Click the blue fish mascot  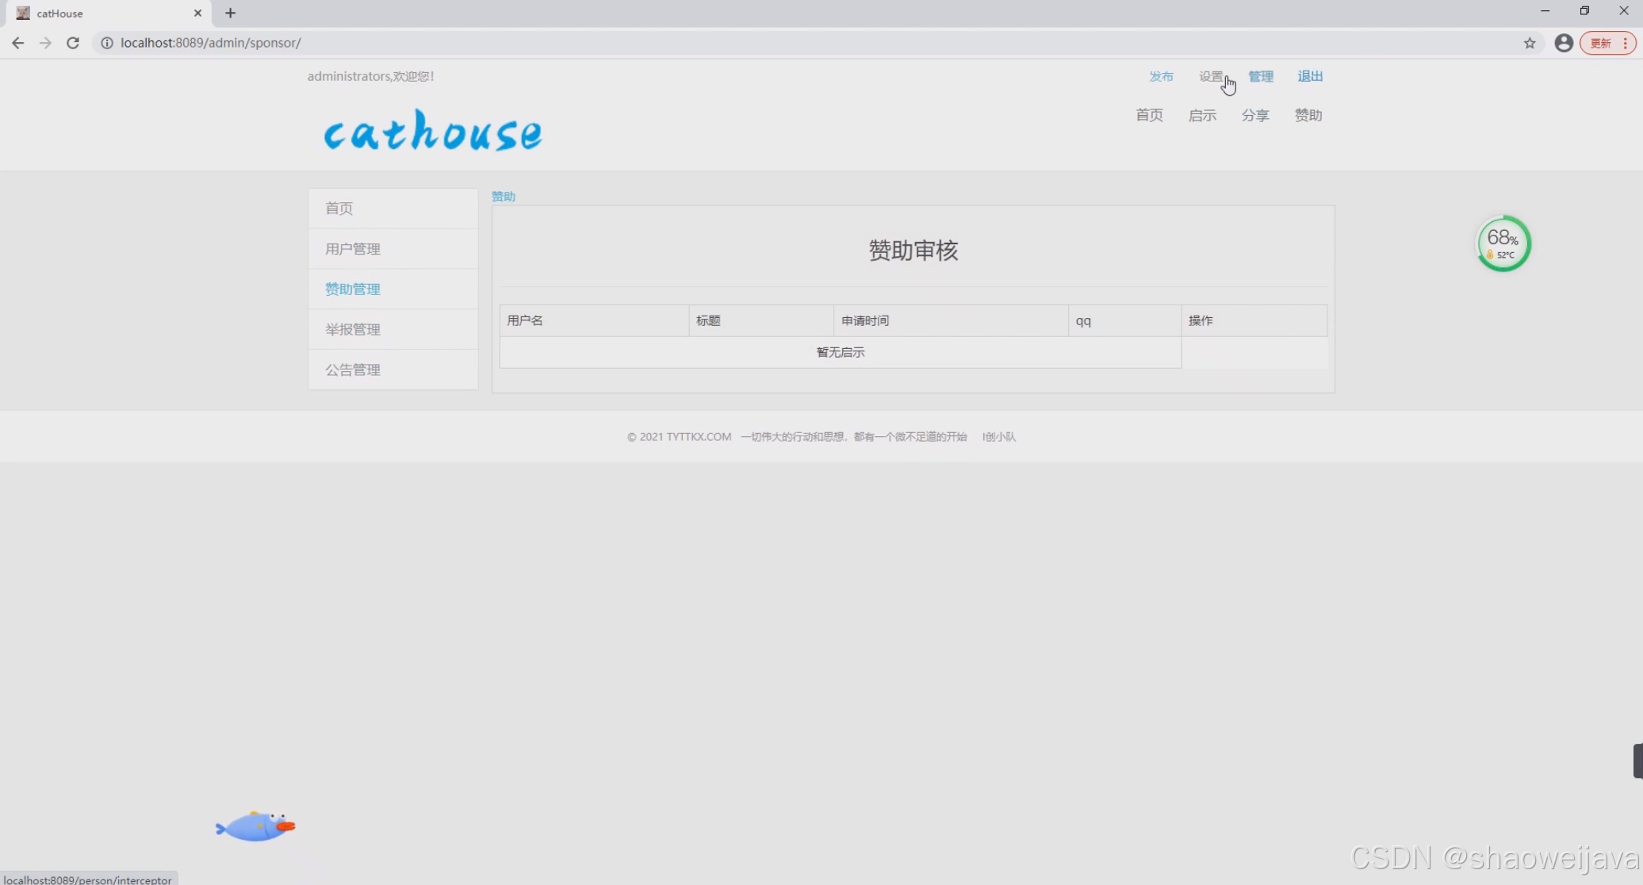[255, 826]
